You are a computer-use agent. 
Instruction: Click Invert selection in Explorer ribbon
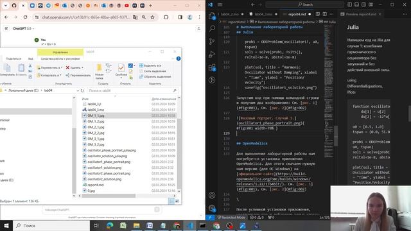click(x=155, y=76)
